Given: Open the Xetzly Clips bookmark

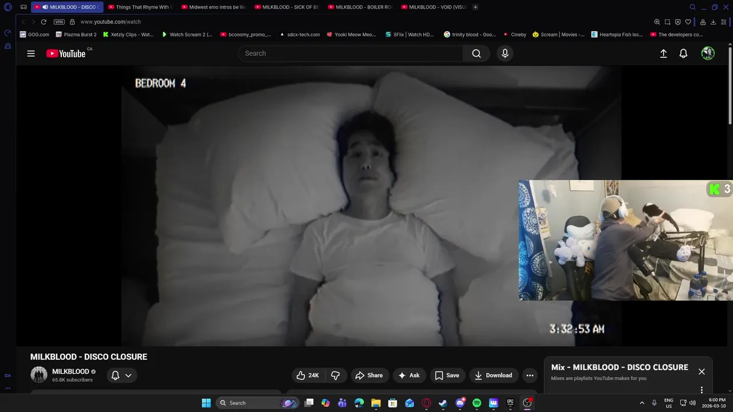Looking at the screenshot, I should (128, 34).
